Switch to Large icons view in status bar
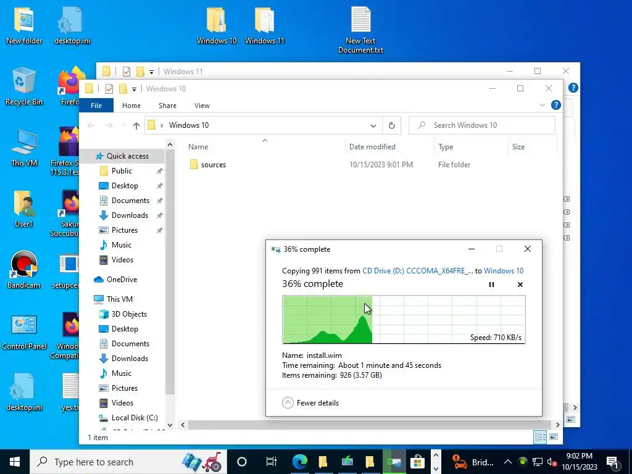The height and width of the screenshot is (474, 632). point(554,437)
